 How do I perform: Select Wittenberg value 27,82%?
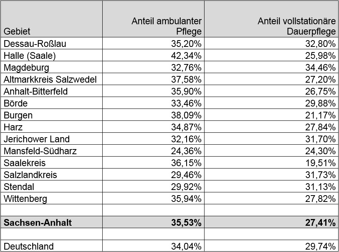click(x=320, y=199)
